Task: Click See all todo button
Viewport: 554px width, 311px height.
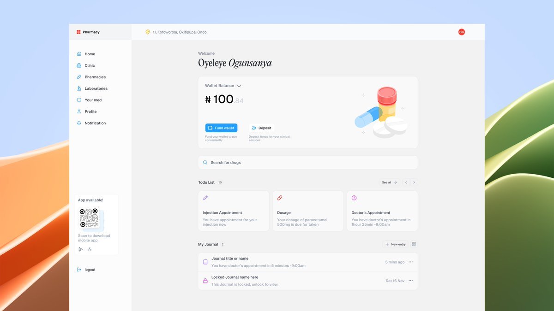Action: (390, 182)
